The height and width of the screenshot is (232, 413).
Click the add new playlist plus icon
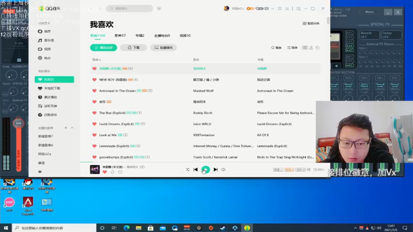(66, 128)
